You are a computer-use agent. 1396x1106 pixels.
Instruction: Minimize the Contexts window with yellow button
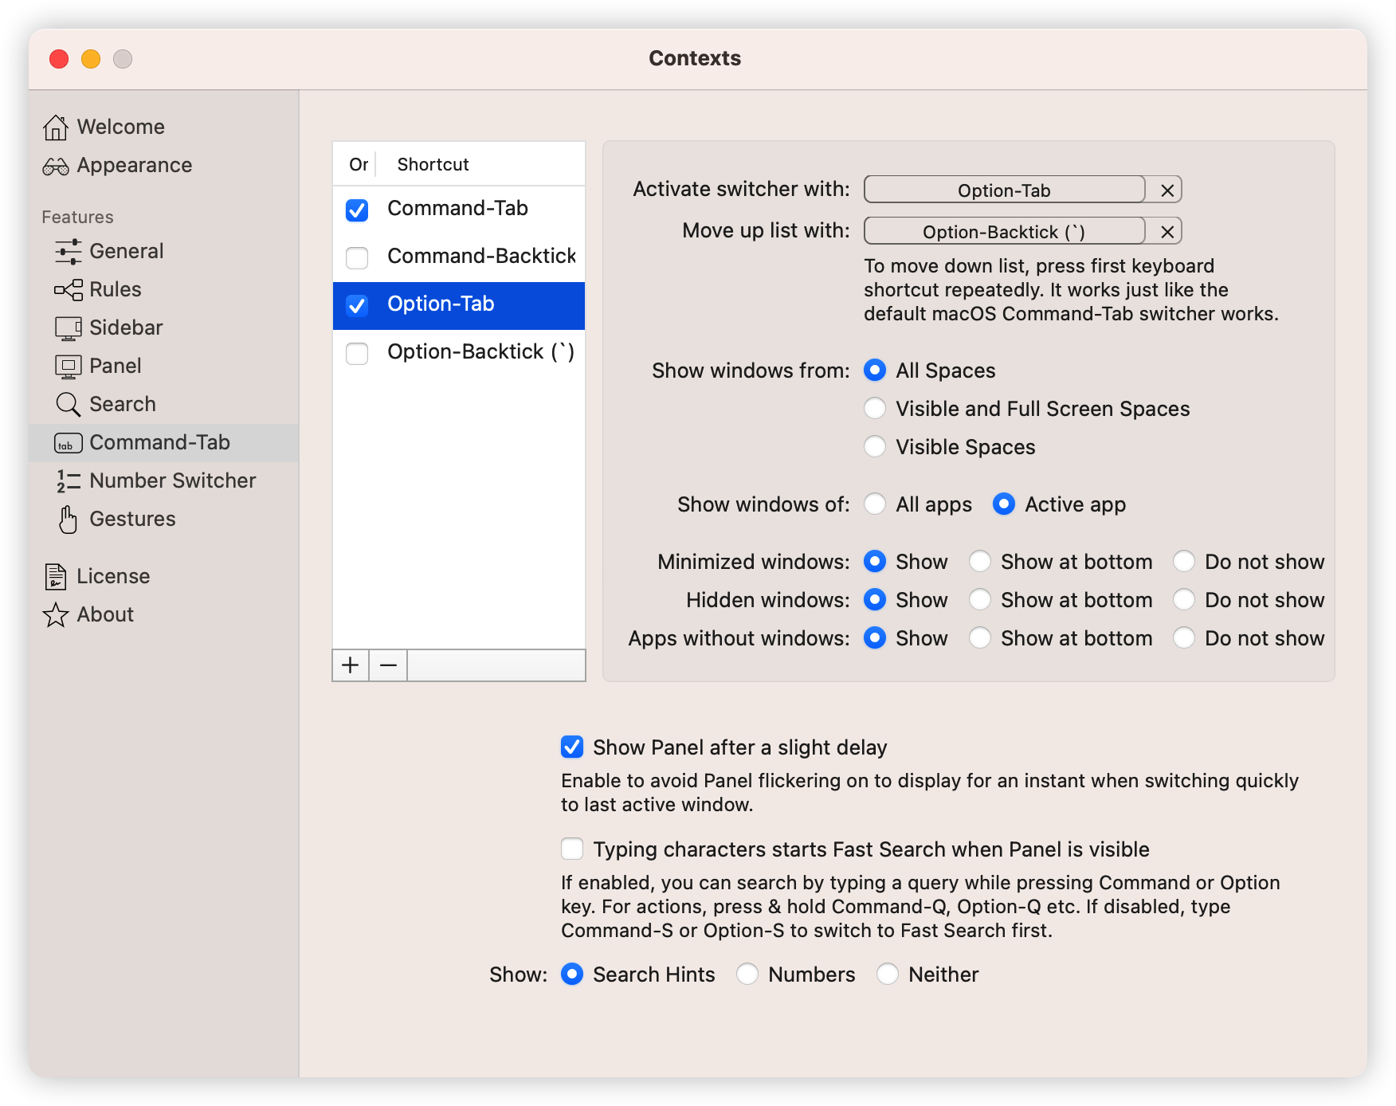pos(91,59)
